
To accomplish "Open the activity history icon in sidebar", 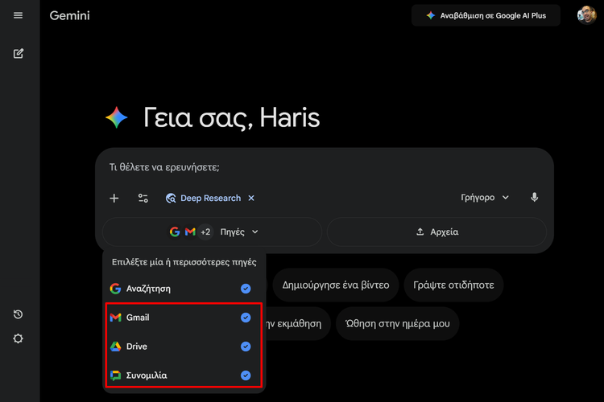I will pos(19,314).
